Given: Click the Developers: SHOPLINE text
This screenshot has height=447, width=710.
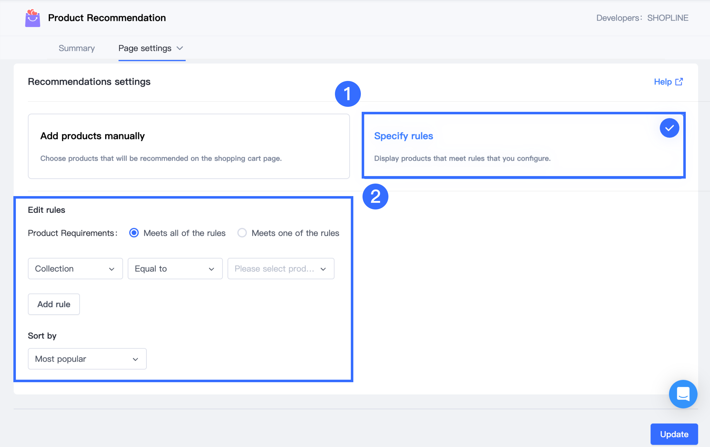Looking at the screenshot, I should [x=642, y=18].
